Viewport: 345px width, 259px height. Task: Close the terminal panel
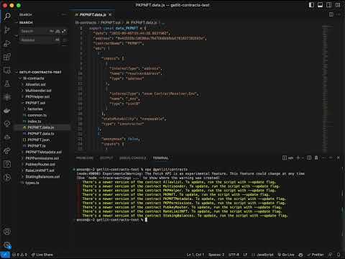tap(339, 158)
